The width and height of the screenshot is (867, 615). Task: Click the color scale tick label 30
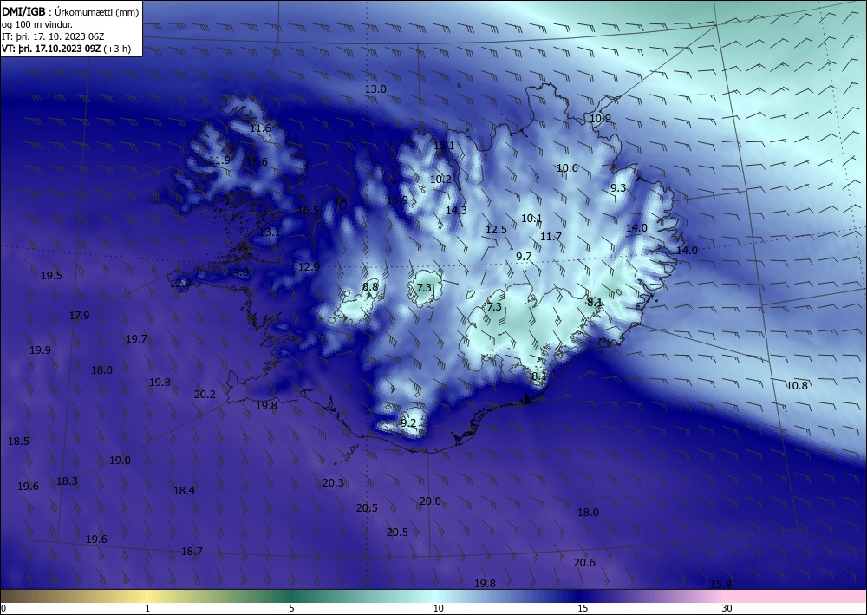point(727,608)
